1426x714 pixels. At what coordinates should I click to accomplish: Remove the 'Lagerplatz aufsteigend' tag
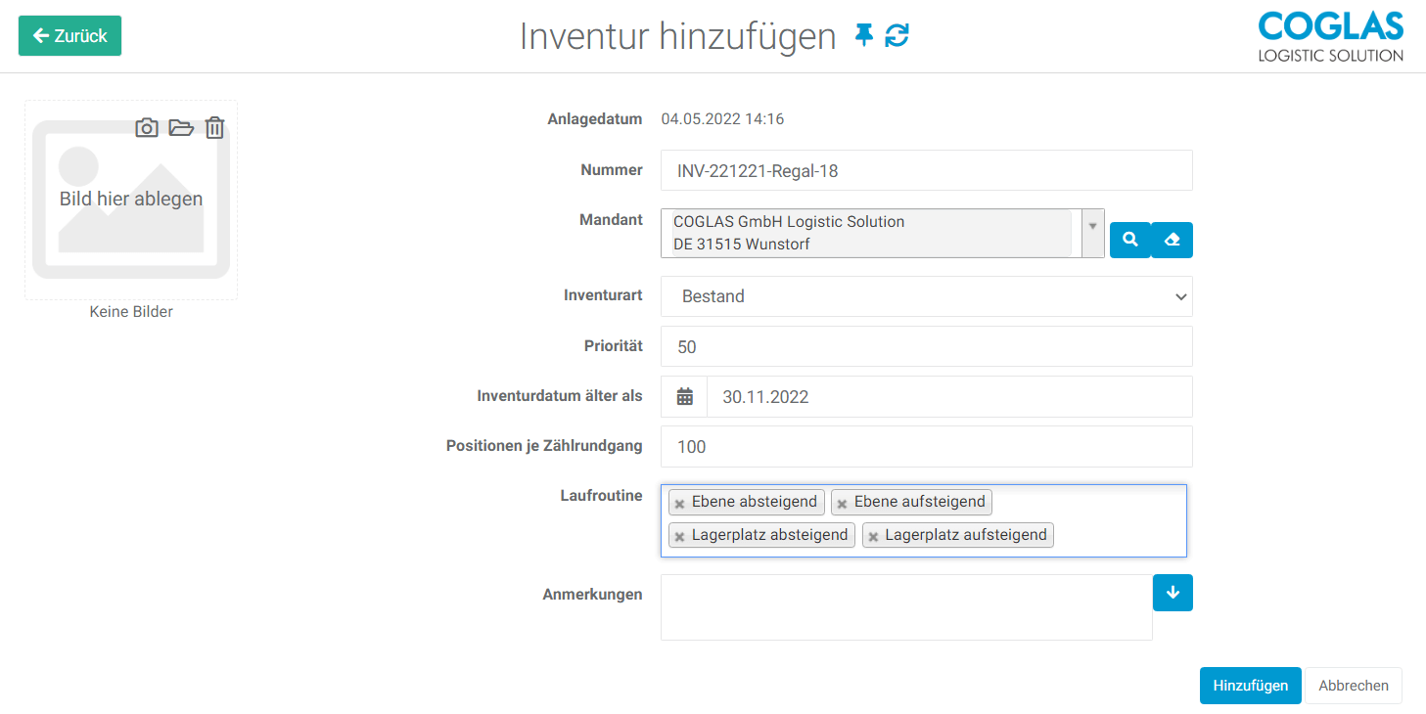point(873,537)
